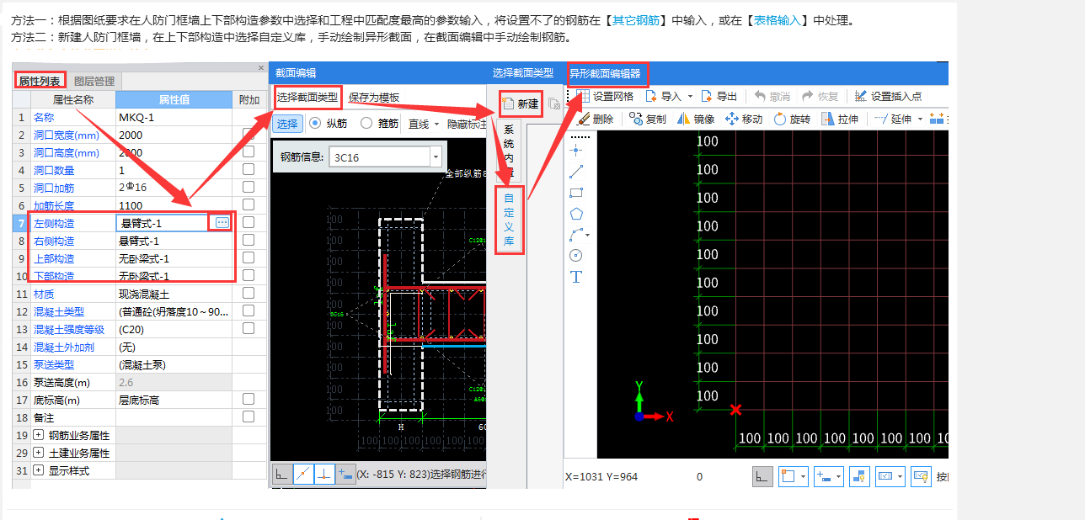The width and height of the screenshot is (1085, 520).
Task: Click 保存为模板 button
Action: point(374,98)
